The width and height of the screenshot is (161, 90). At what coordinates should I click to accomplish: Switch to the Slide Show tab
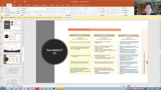44,5
